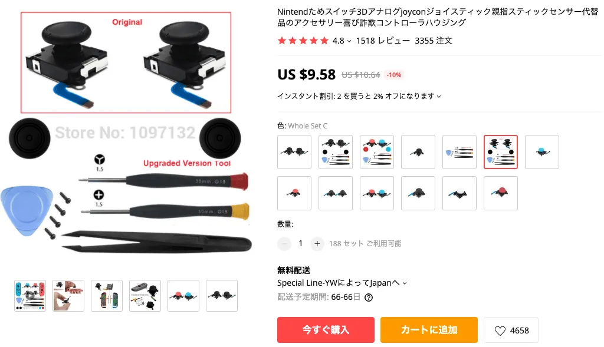Image resolution: width=604 pixels, height=347 pixels.
Task: Select the single blue joystick color option
Action: pyautogui.click(x=541, y=152)
